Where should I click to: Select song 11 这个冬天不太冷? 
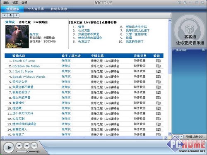tap(23, 114)
